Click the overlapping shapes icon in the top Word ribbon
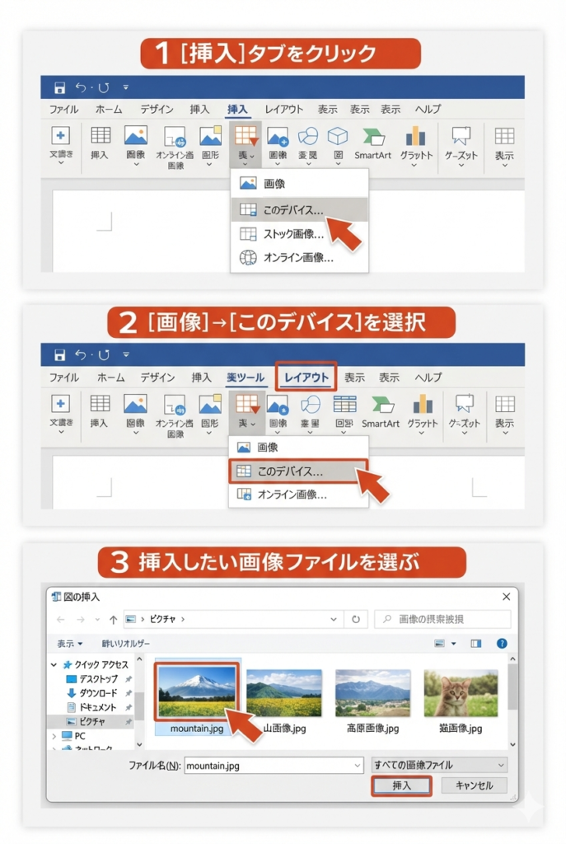The width and height of the screenshot is (566, 844). 308,136
